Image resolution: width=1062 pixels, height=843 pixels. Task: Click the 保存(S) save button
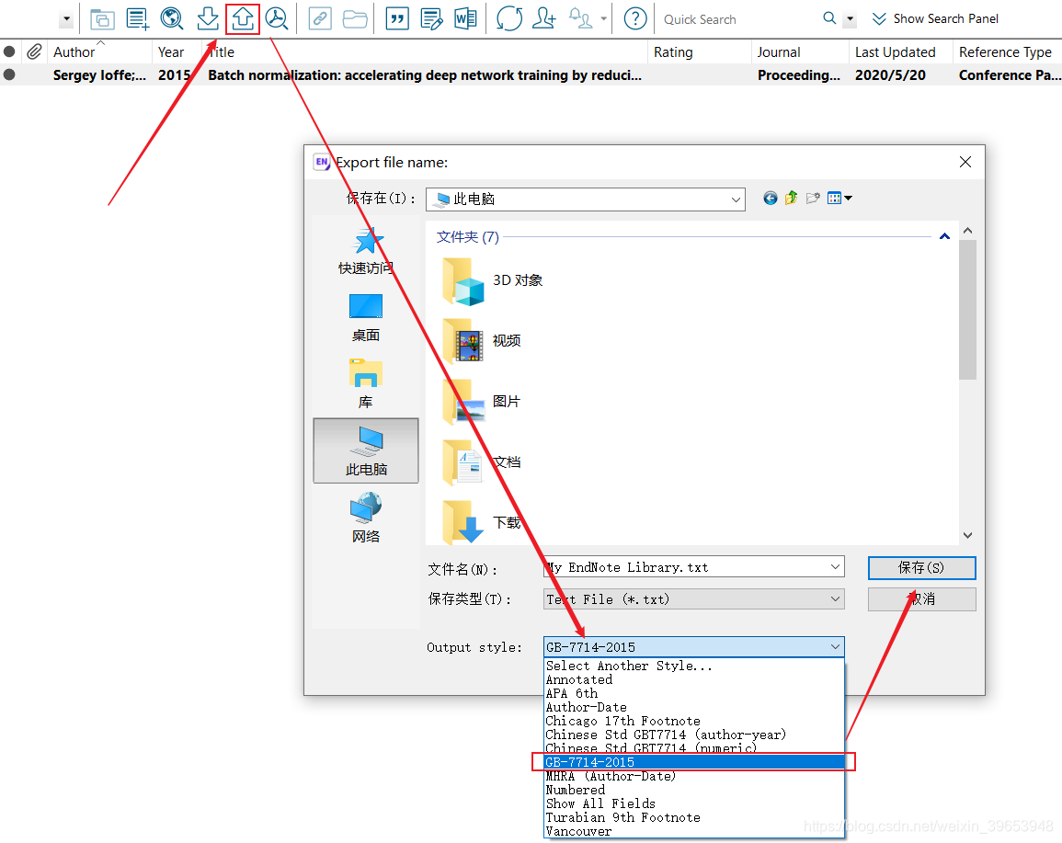[921, 567]
